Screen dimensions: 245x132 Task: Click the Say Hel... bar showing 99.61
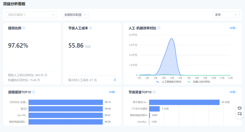click(66, 115)
